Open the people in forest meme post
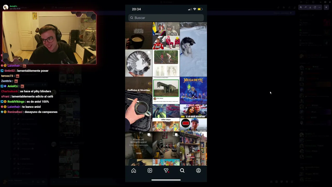This screenshot has width=332, height=187. pyautogui.click(x=166, y=63)
